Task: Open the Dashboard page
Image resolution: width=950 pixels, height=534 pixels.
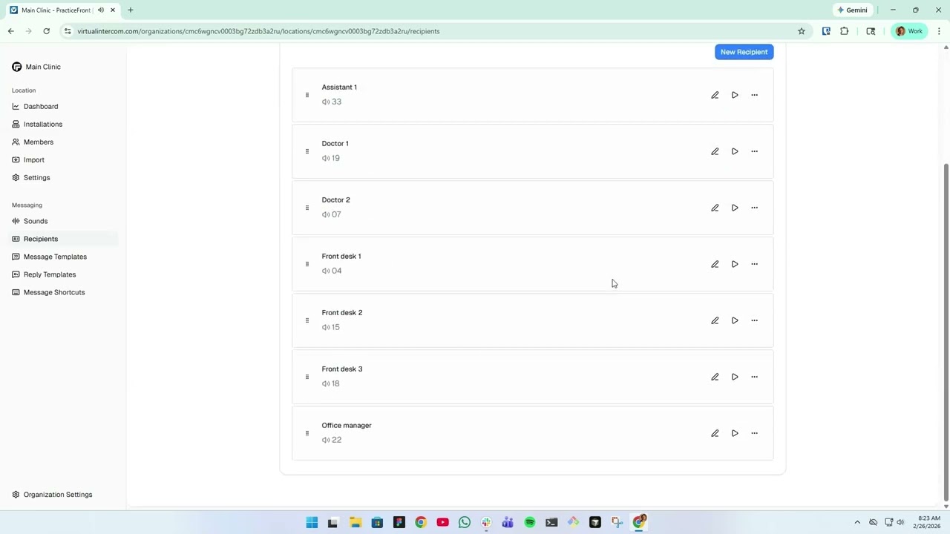Action: (41, 106)
